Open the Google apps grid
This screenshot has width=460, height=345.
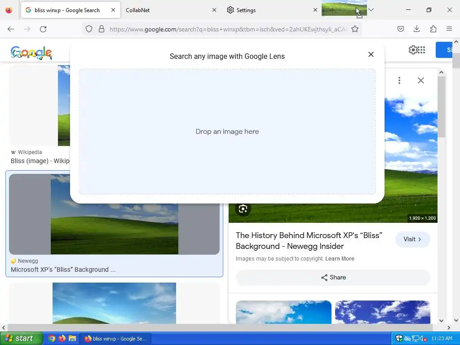(421, 50)
